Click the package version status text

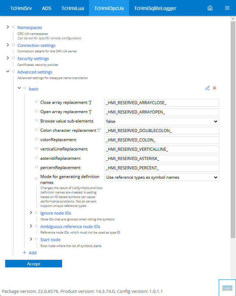coord(82,291)
